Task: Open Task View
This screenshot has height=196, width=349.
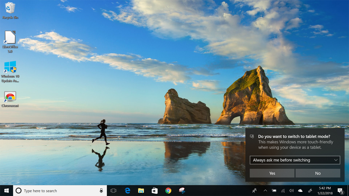Action: 113,190
